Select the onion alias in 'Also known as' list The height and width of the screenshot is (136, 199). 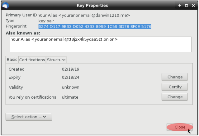tap(64, 40)
